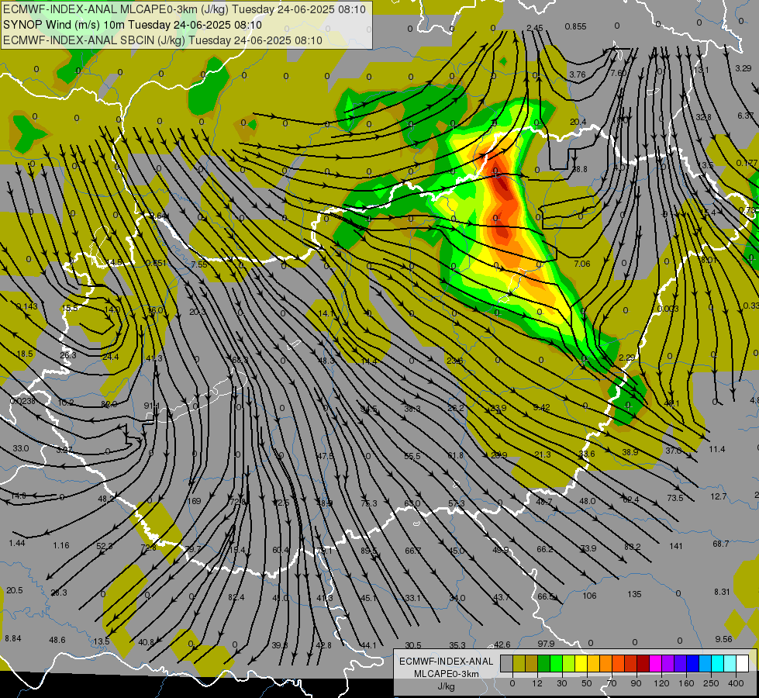Click the map value '2.45'

click(x=535, y=28)
